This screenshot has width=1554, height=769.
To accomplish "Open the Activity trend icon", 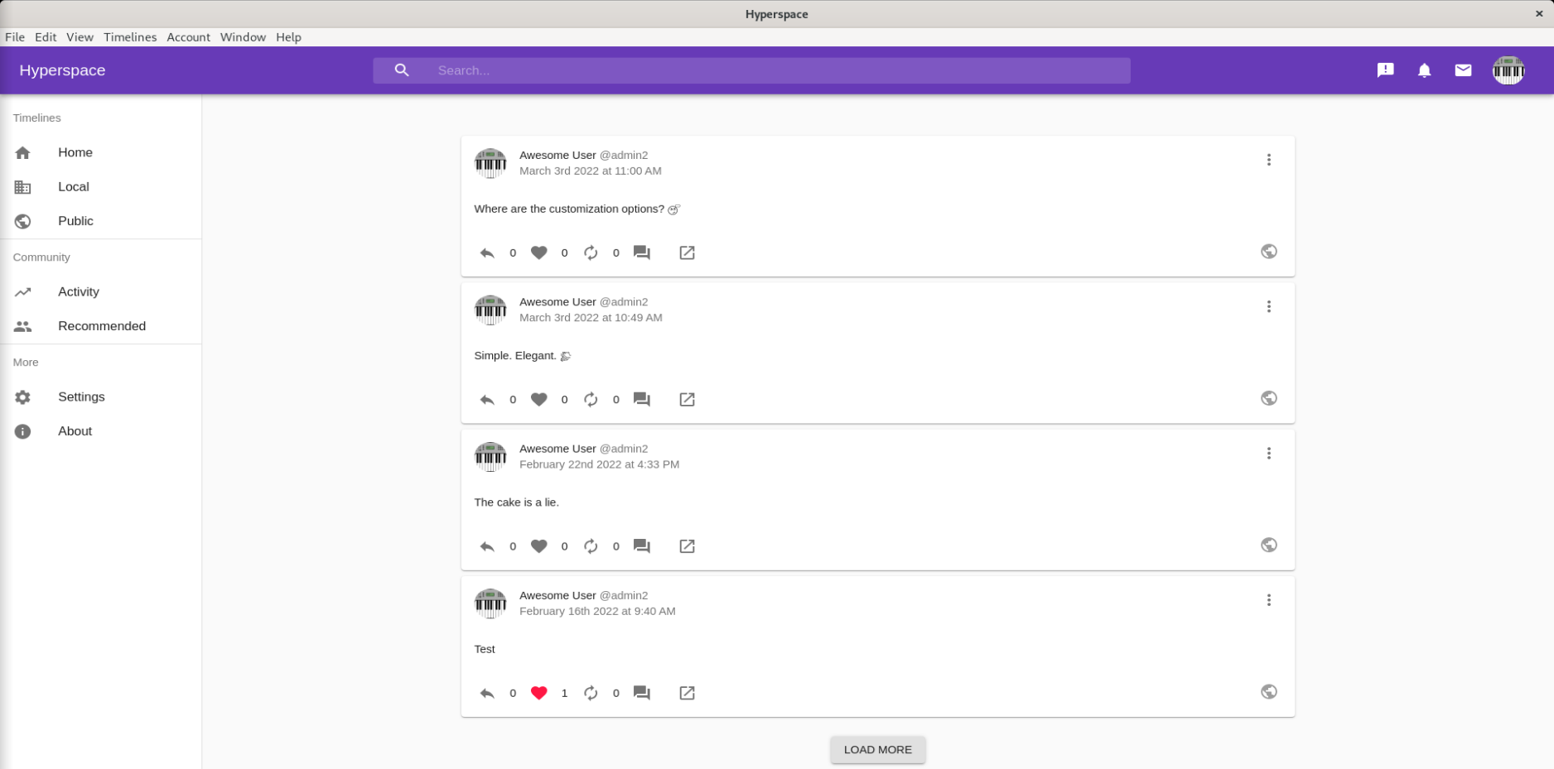I will coord(22,291).
